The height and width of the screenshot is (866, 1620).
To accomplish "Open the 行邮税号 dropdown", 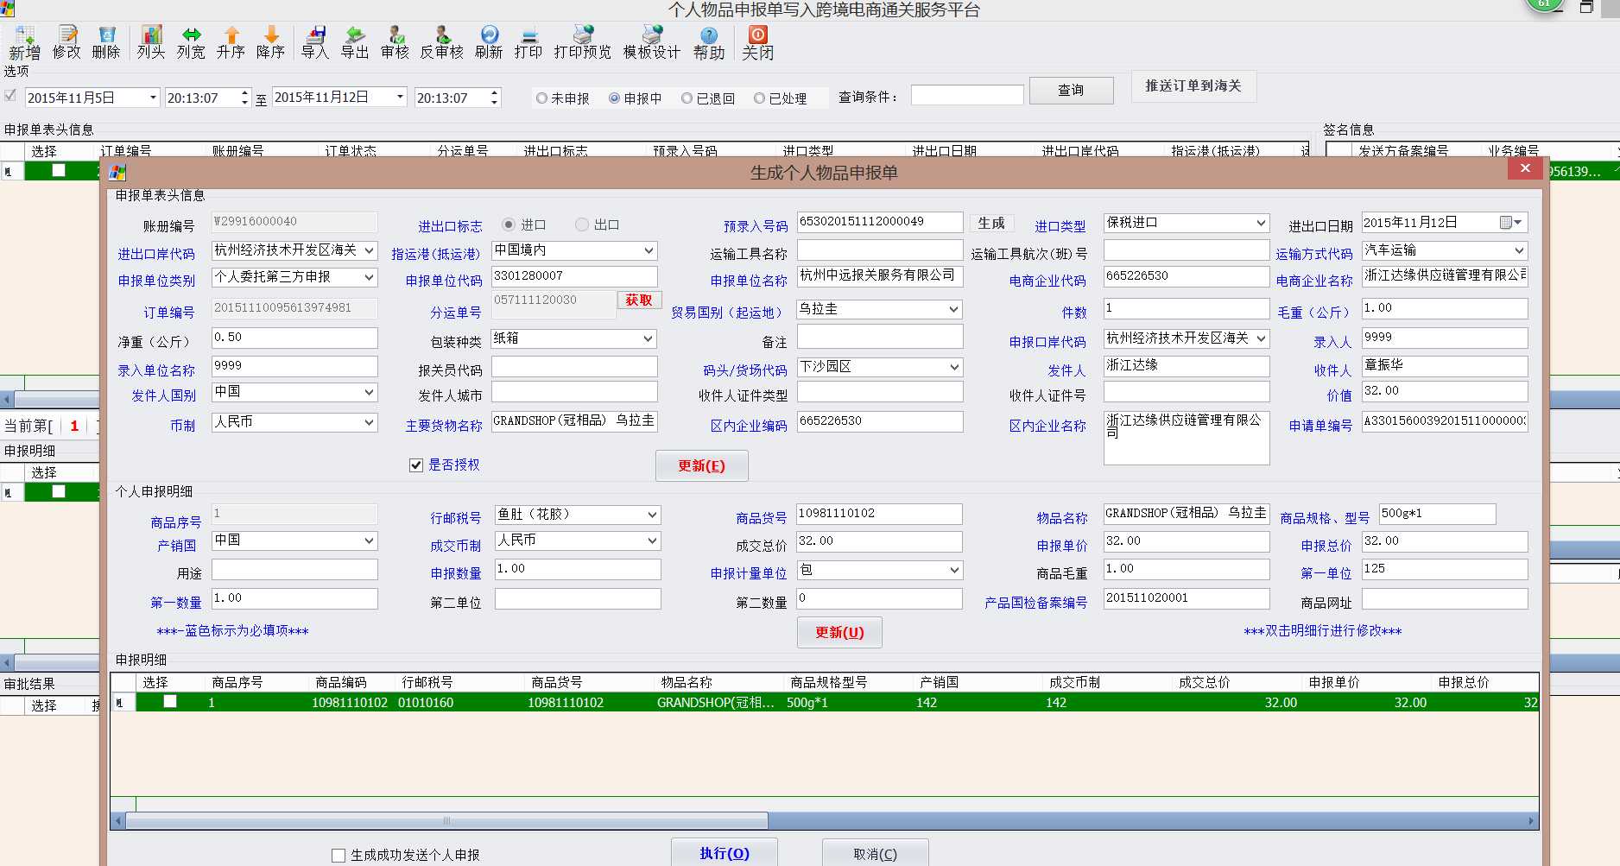I will tap(653, 515).
